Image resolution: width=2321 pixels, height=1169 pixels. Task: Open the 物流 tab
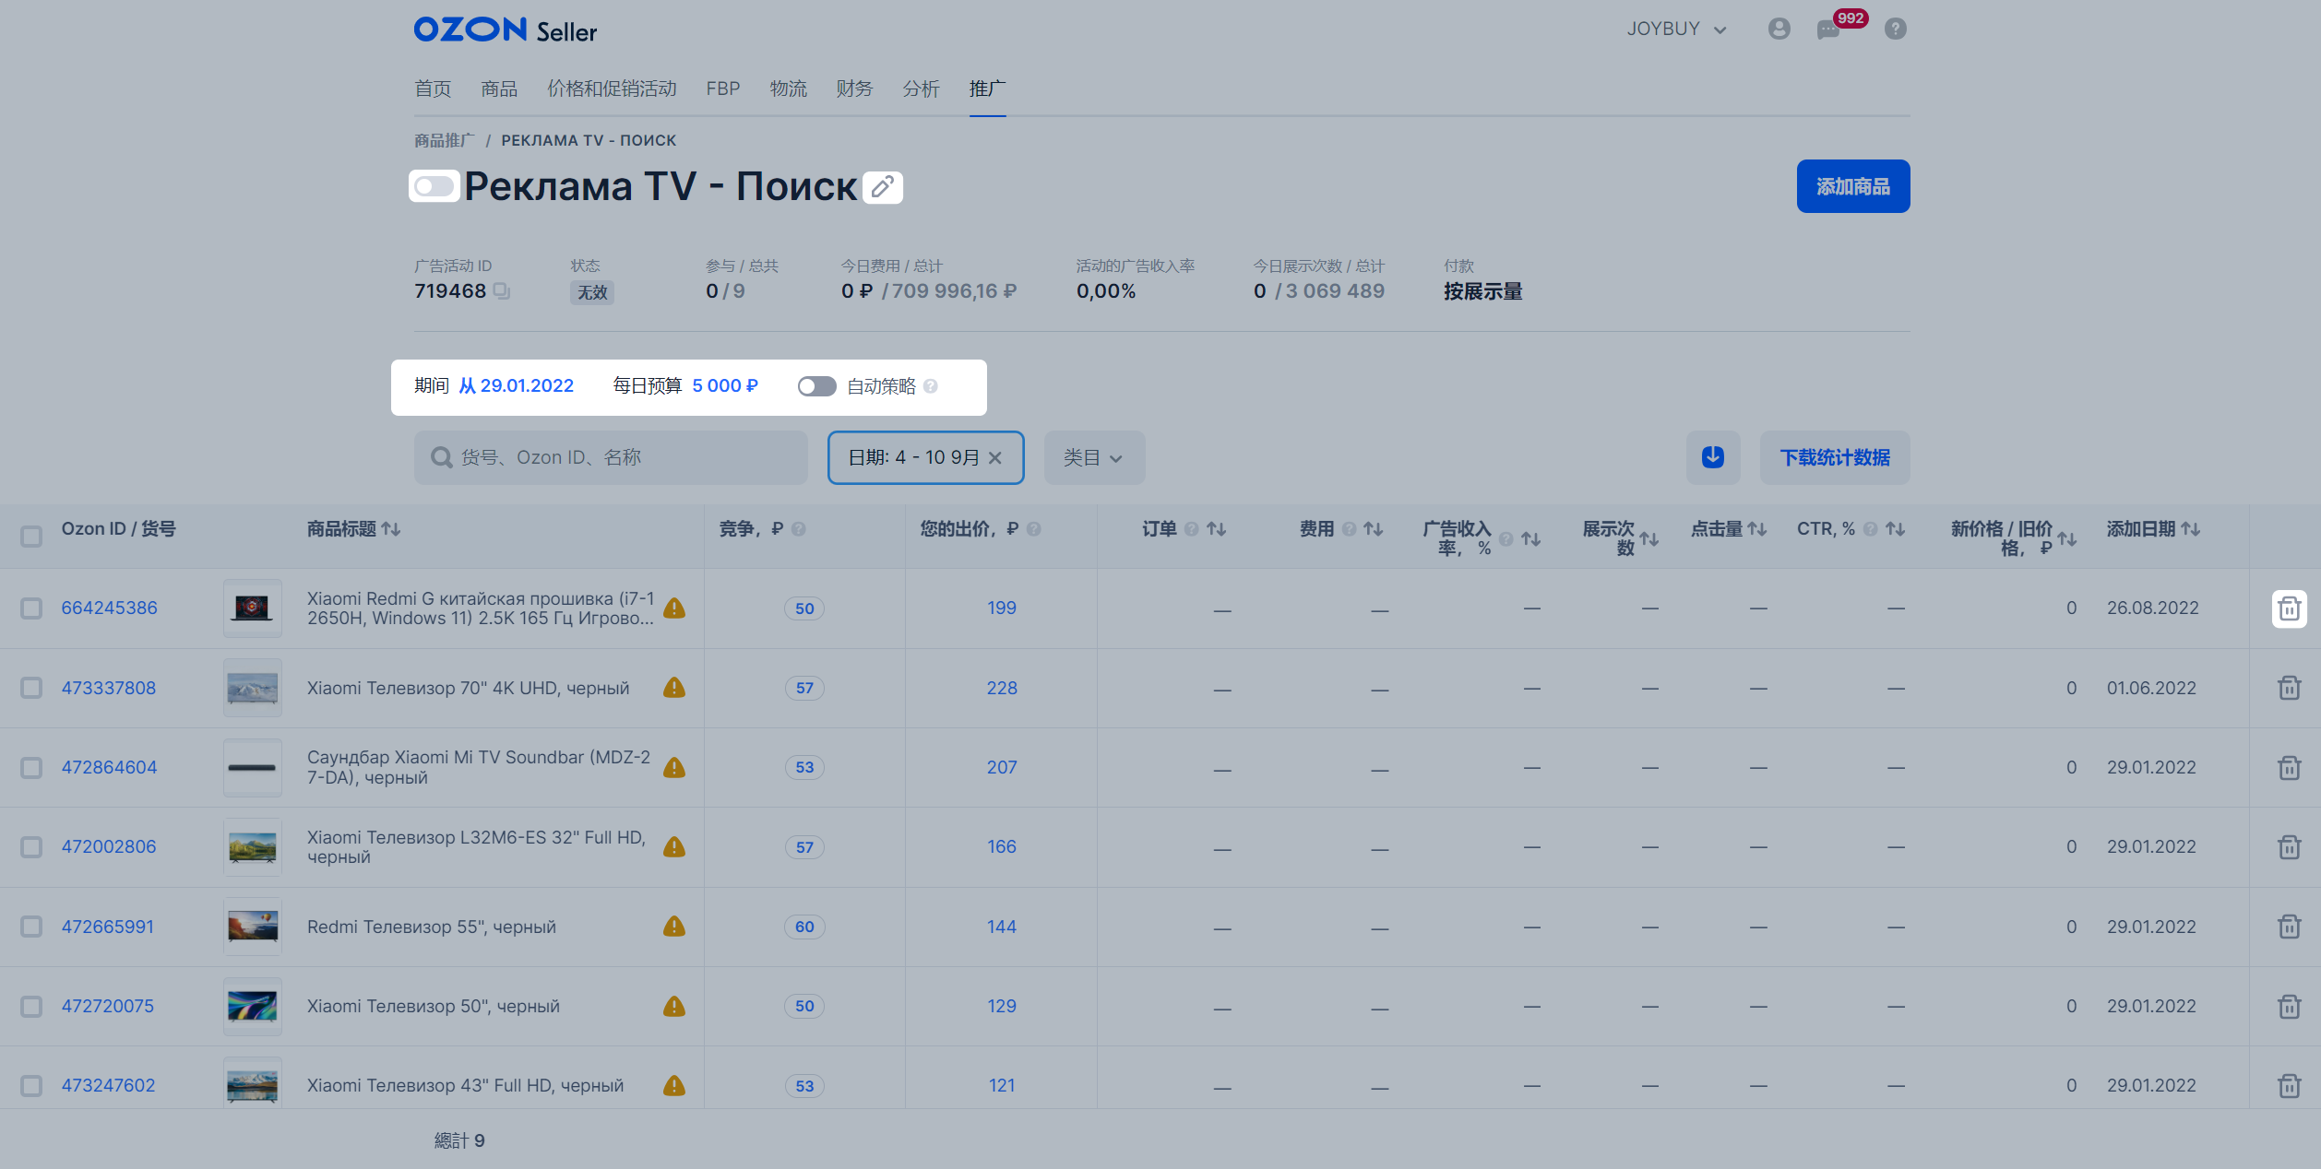[x=789, y=89]
